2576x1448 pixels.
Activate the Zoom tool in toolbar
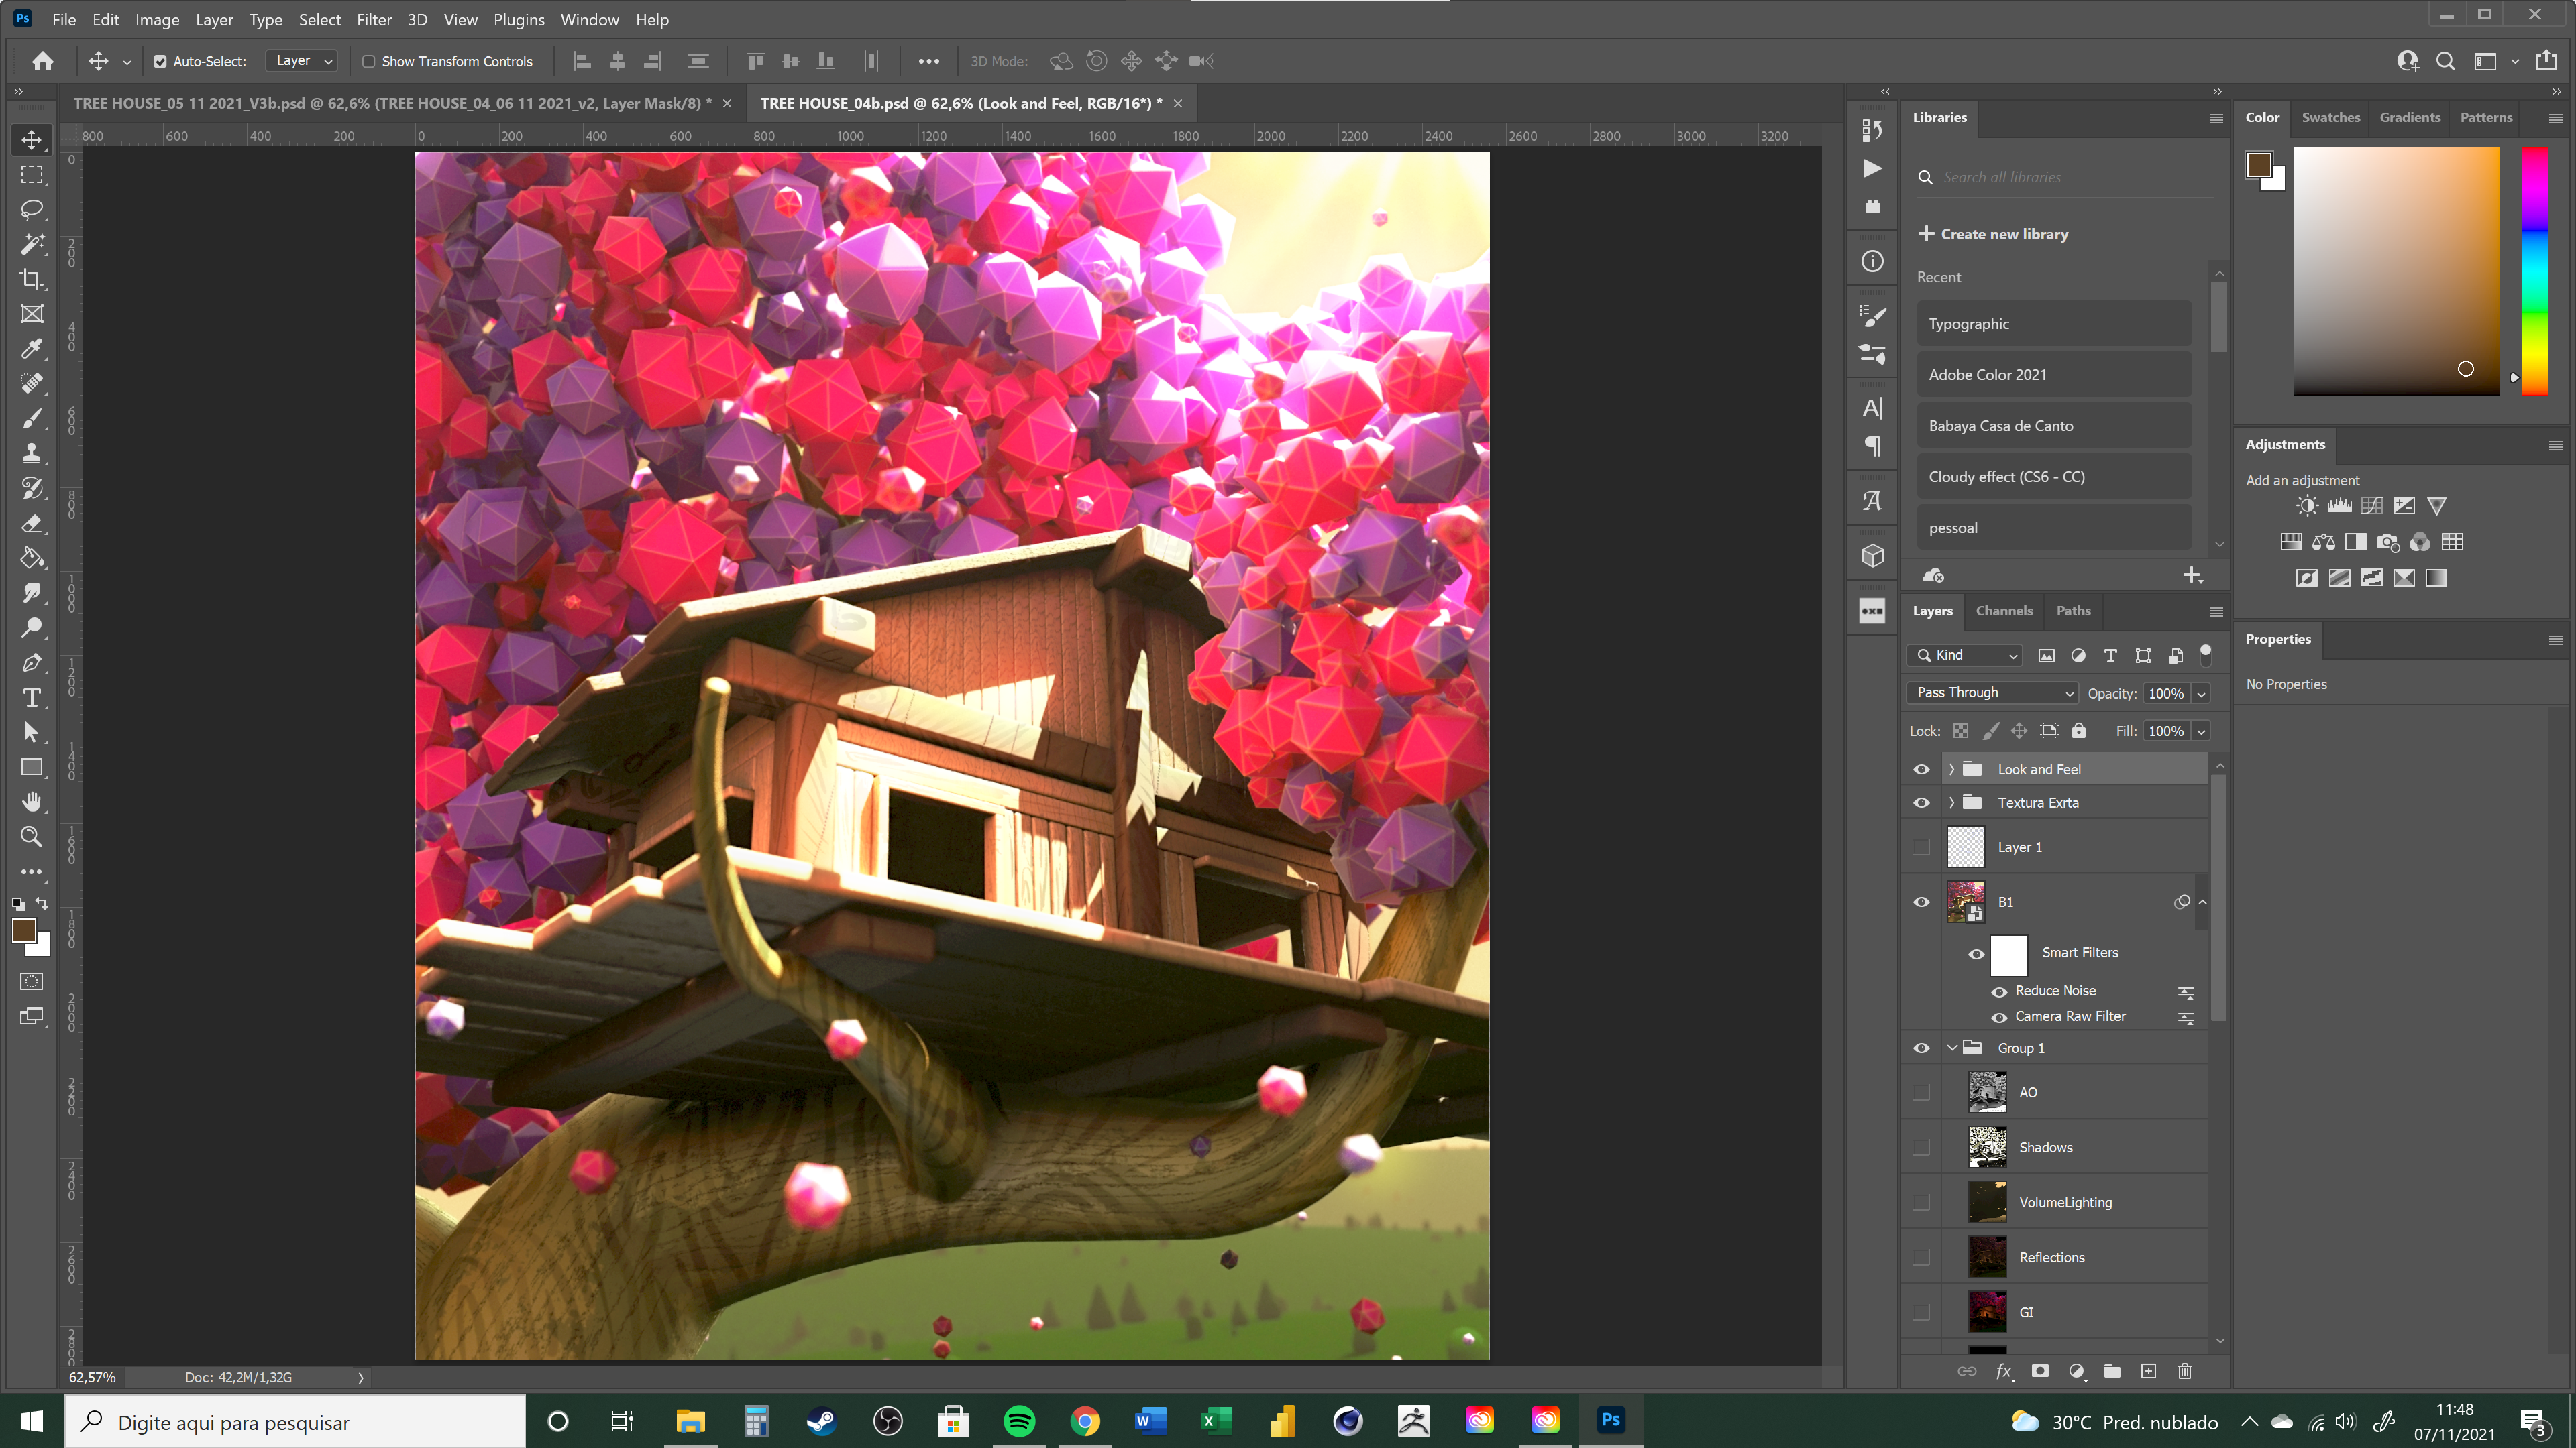click(32, 837)
